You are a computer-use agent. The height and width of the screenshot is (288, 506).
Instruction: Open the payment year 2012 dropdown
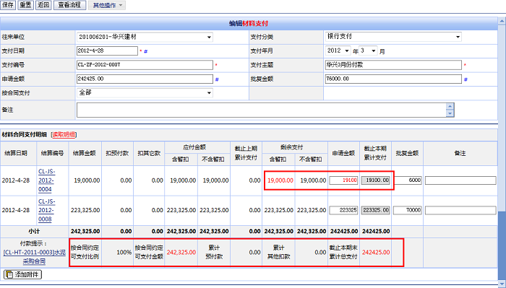click(338, 51)
